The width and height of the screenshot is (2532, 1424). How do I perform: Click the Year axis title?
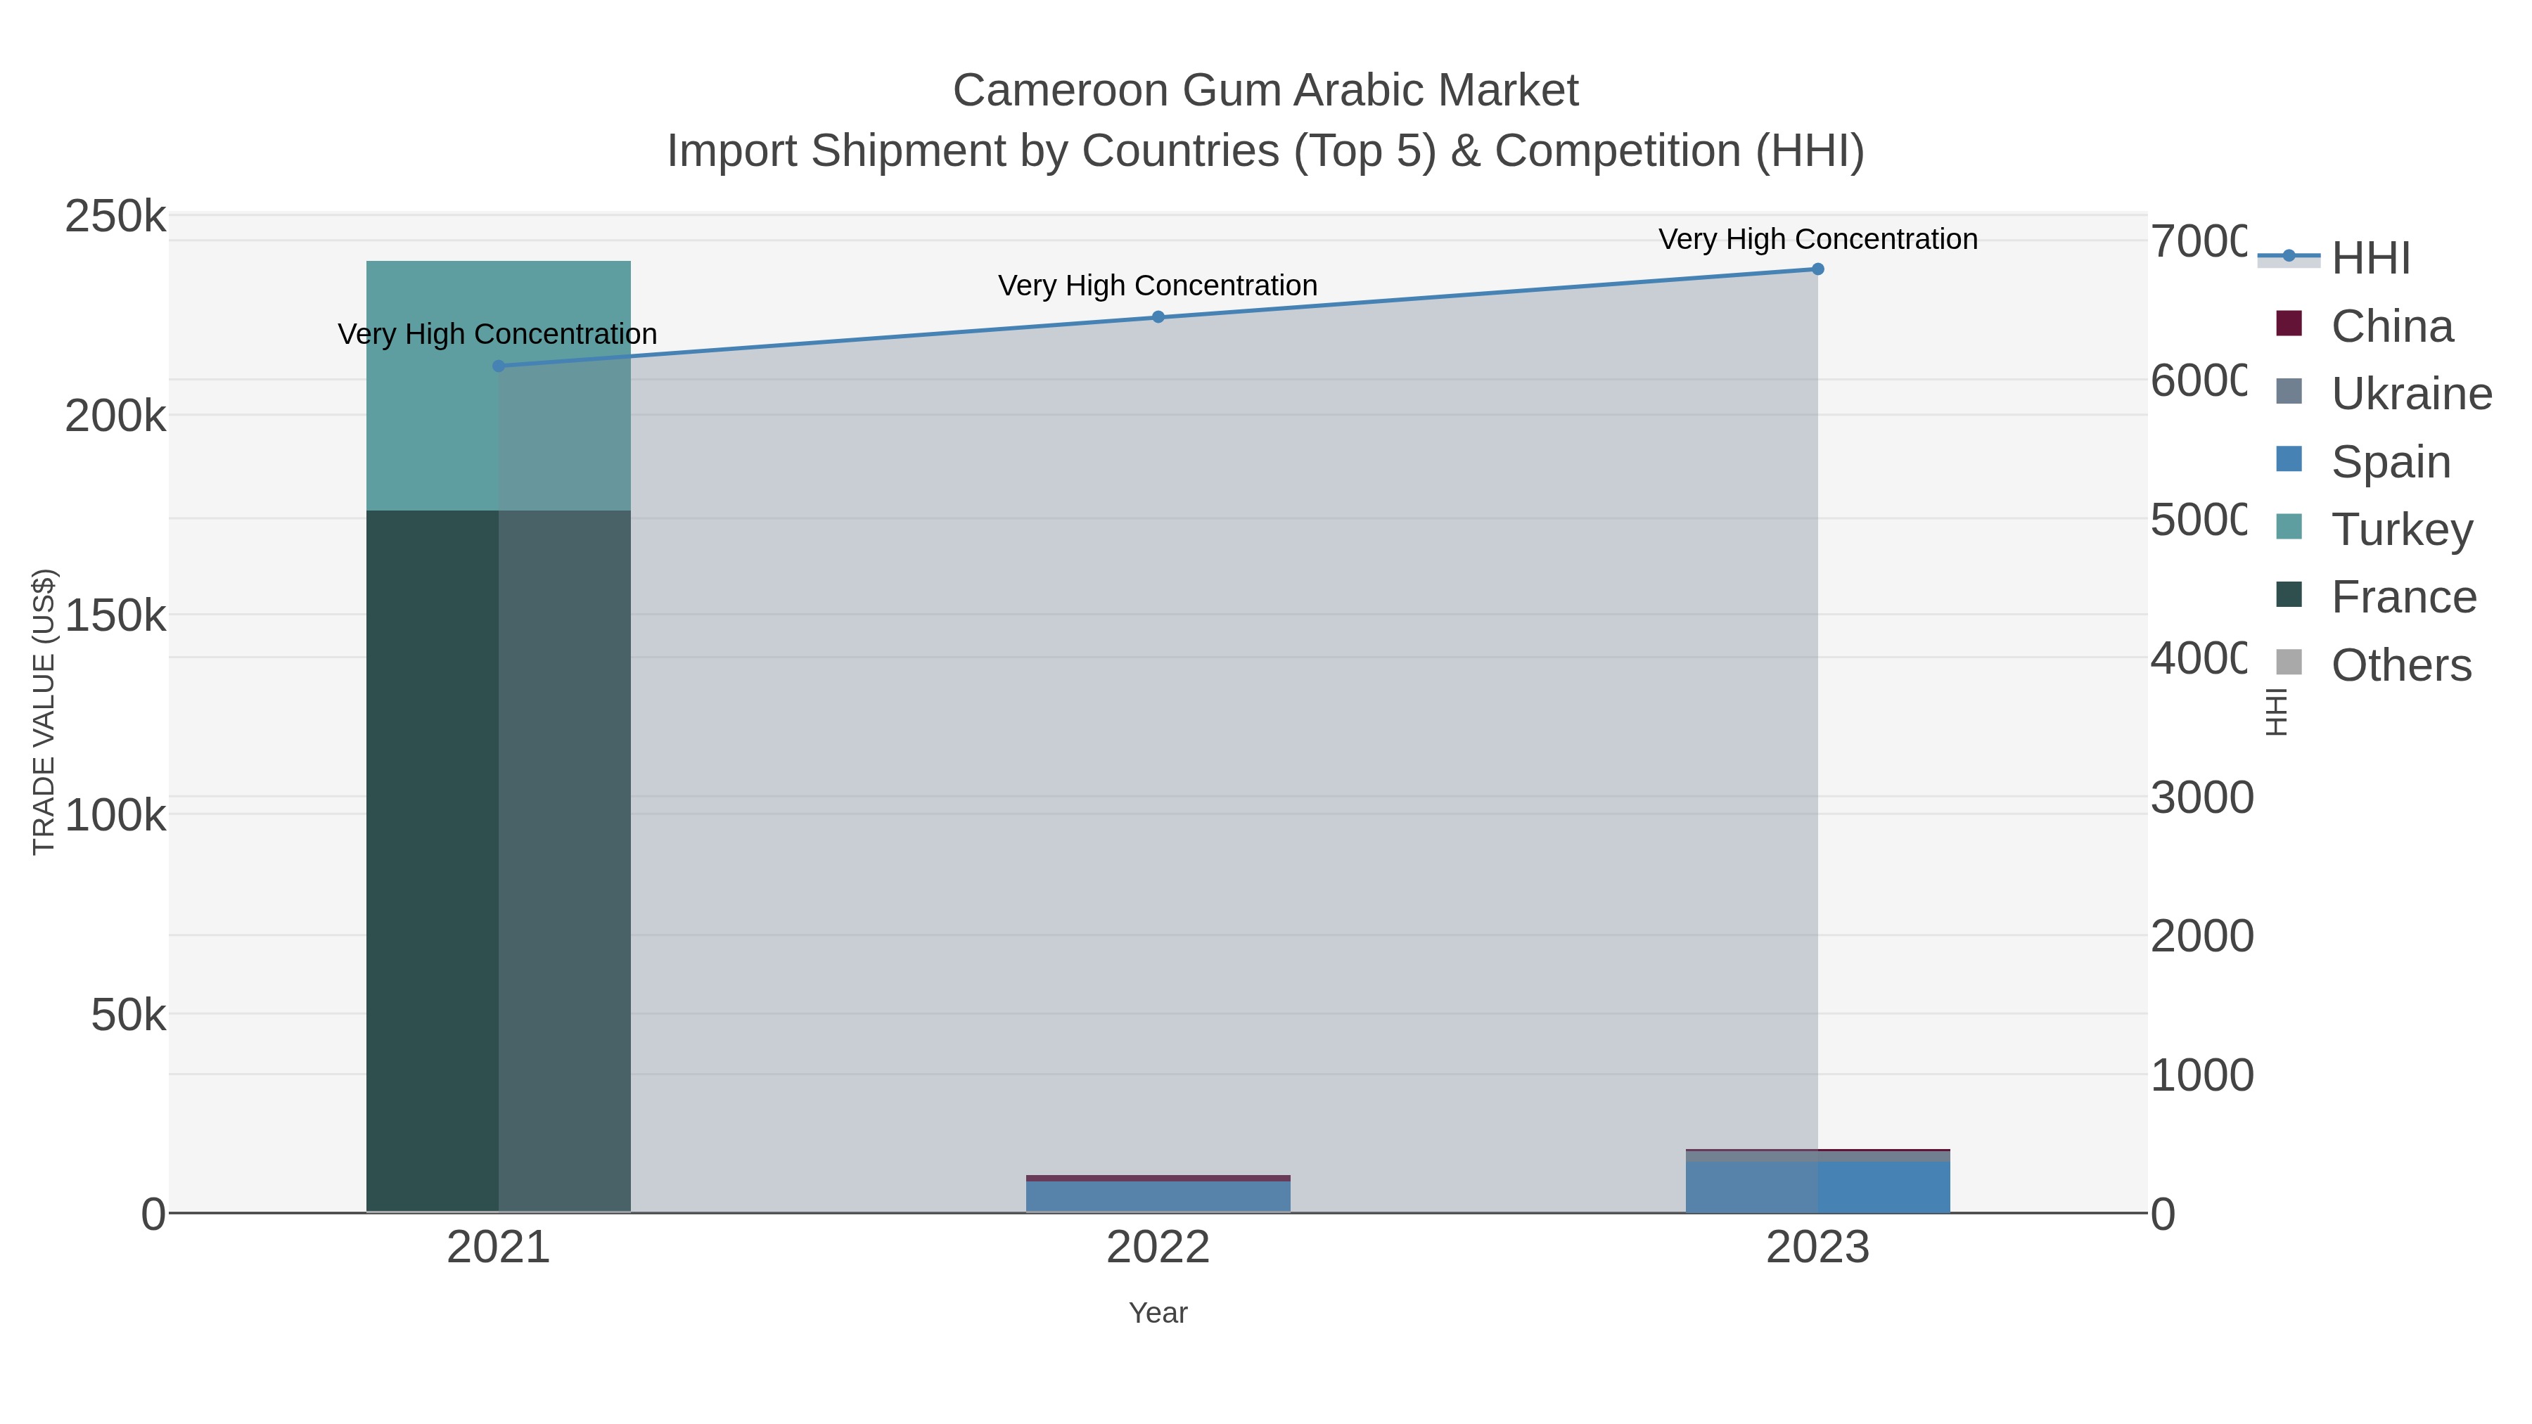point(1158,1313)
